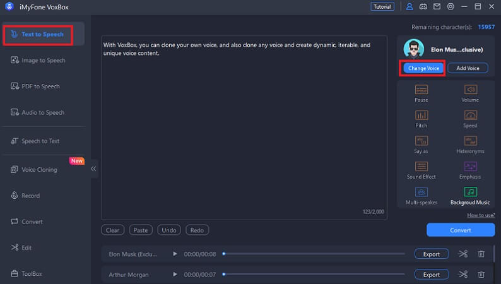This screenshot has height=284, width=501.
Task: Click the audio list scrollbar
Action: tap(494, 254)
